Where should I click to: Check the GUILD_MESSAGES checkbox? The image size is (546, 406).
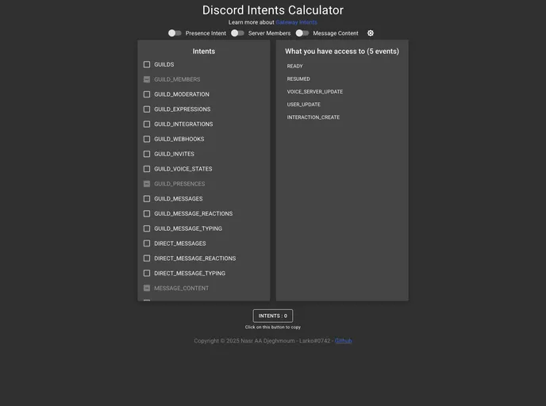(147, 199)
